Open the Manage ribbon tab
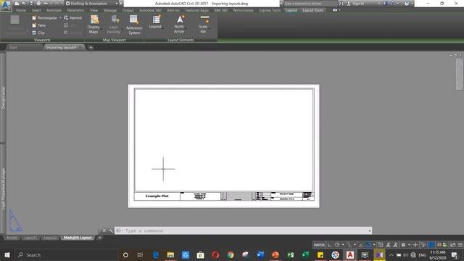The width and height of the screenshot is (464, 261). point(110,10)
